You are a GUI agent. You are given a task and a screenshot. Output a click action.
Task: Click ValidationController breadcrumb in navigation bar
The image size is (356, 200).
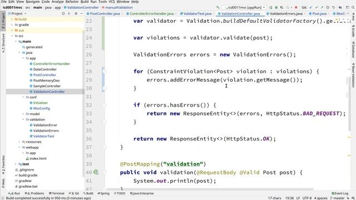tap(81, 7)
